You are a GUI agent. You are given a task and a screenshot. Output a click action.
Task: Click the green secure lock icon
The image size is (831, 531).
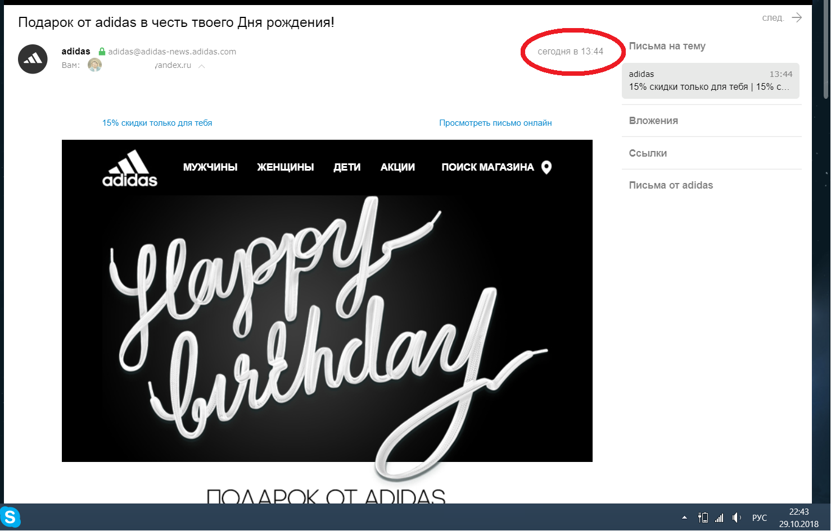[102, 52]
